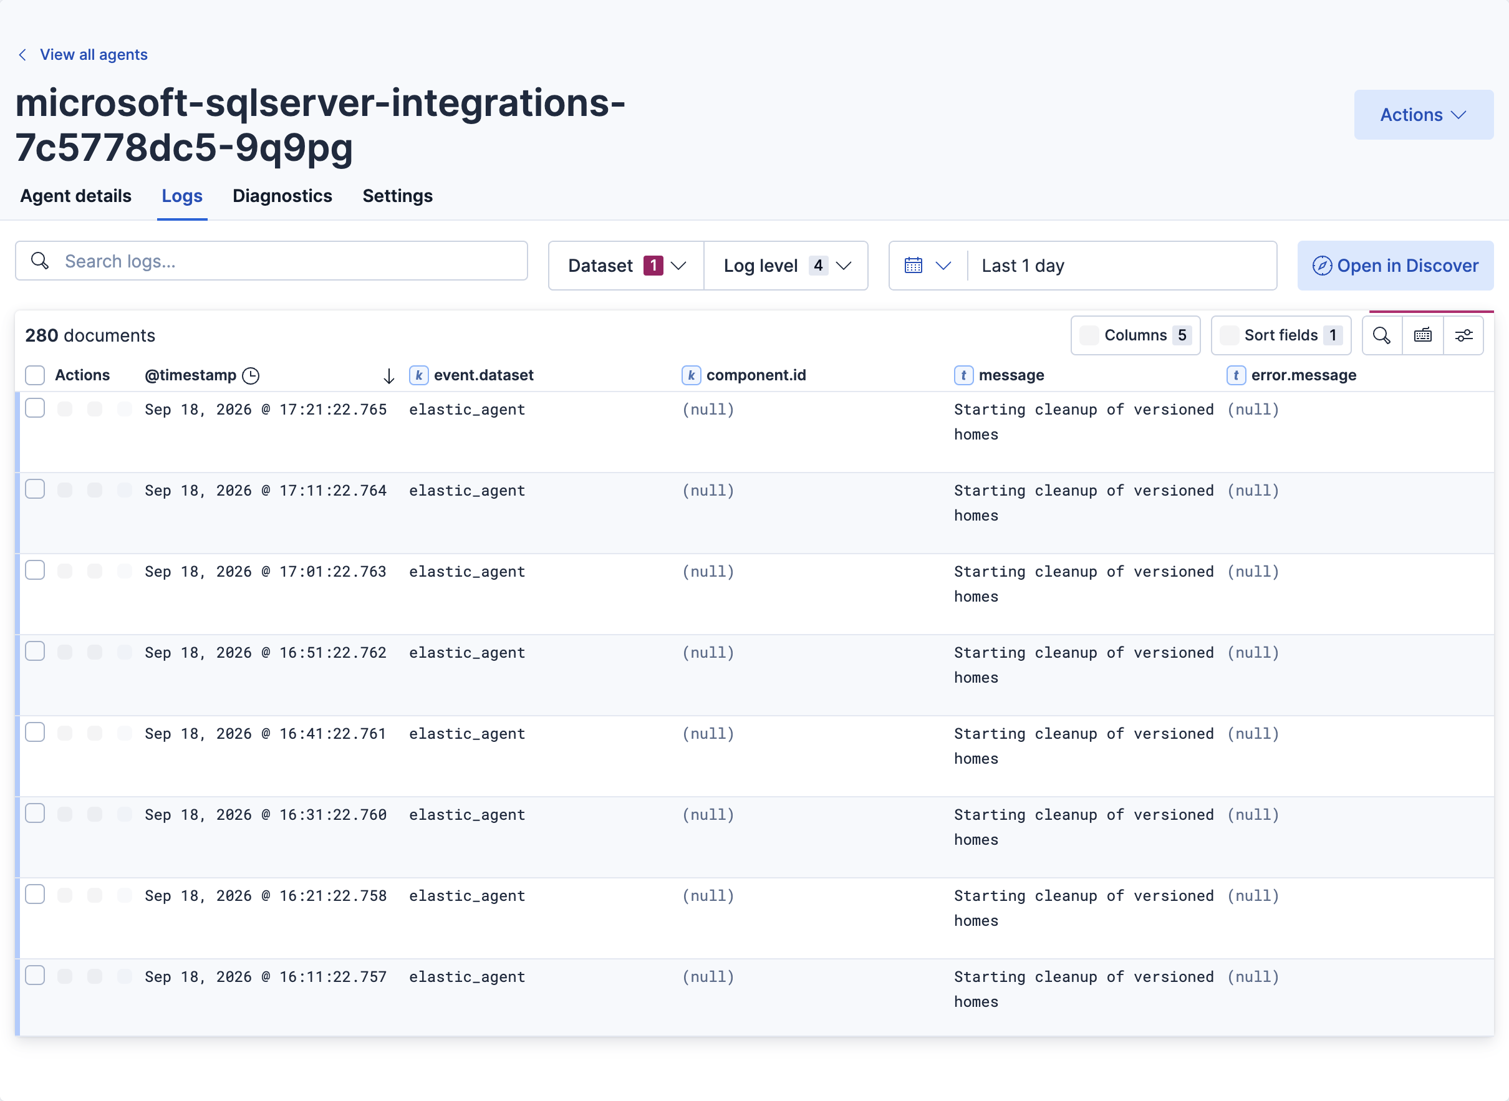
Task: Click the text icon for error.message column
Action: 1236,375
